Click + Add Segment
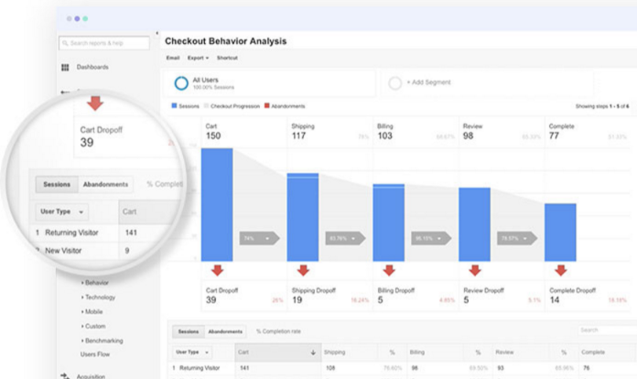 (428, 82)
